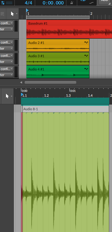Open the Audio 2 track output dropdown
112x232 pixels.
(x=7, y=49)
